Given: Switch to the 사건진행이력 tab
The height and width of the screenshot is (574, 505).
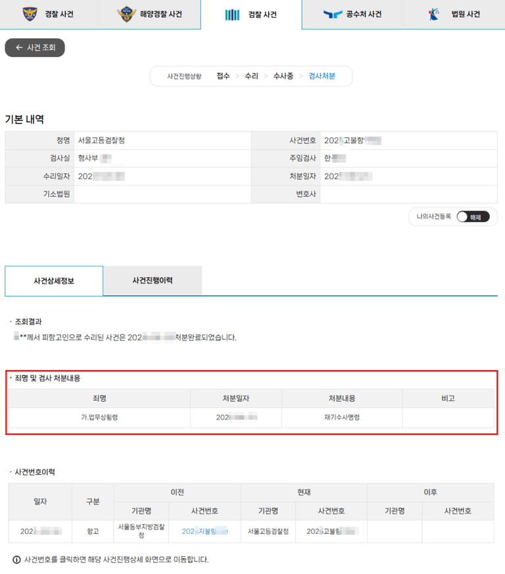Looking at the screenshot, I should click(x=152, y=281).
